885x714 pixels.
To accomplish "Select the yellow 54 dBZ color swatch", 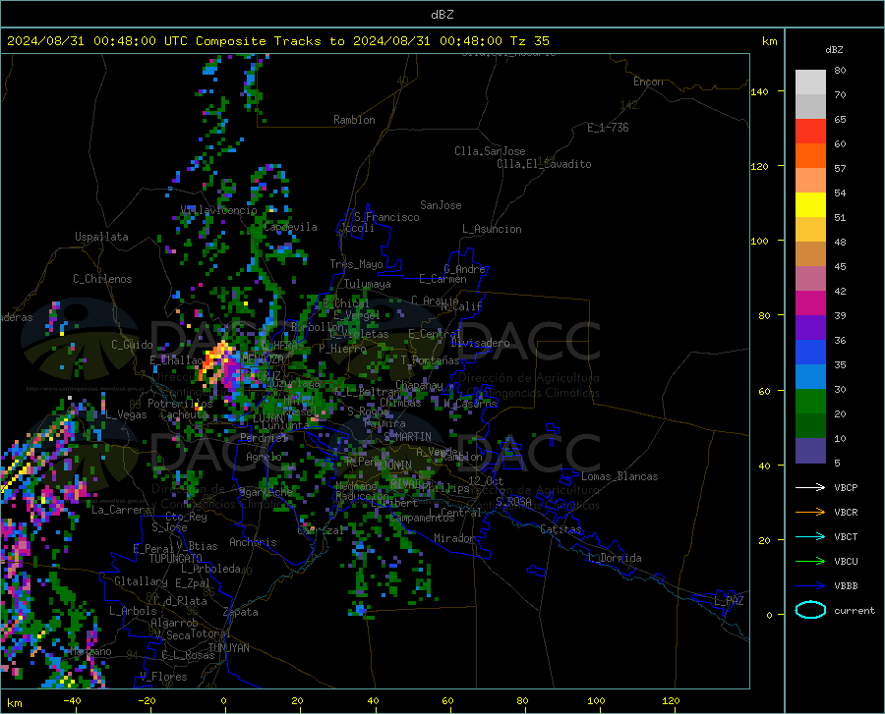I will pos(810,205).
